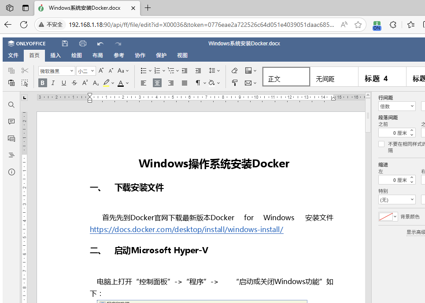Open numbered list dropdown

pos(164,71)
